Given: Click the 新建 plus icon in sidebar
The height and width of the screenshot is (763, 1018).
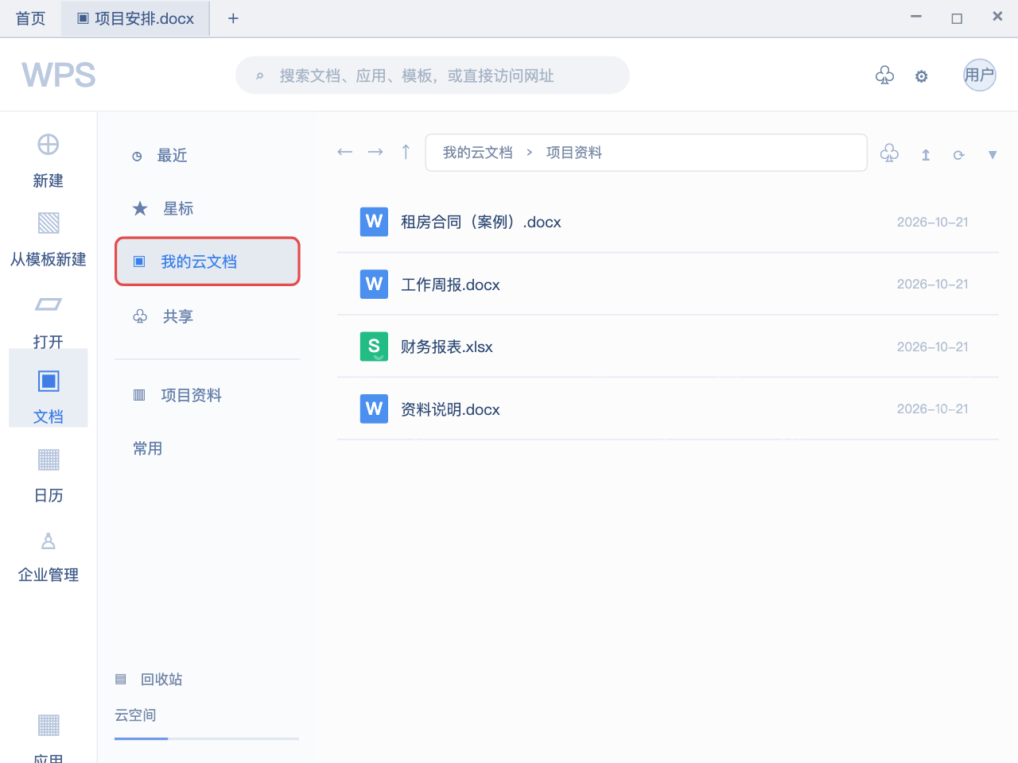Looking at the screenshot, I should click(x=49, y=145).
